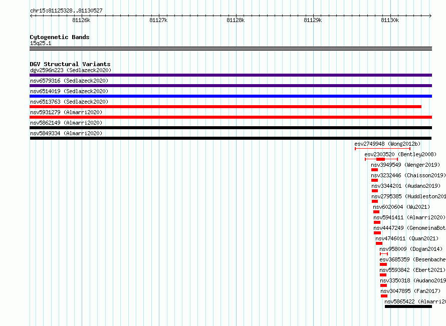Select the Cytogenetic Bands track title
The height and width of the screenshot is (326, 446).
[x=60, y=37]
